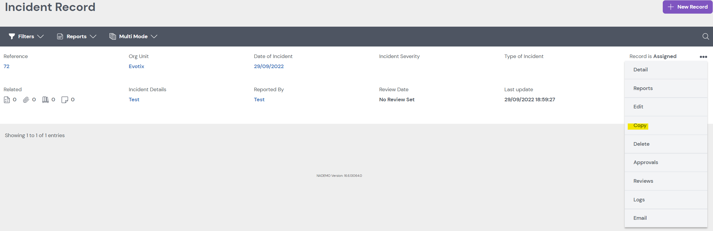Choose Copy from the record menu
713x231 pixels.
[640, 126]
